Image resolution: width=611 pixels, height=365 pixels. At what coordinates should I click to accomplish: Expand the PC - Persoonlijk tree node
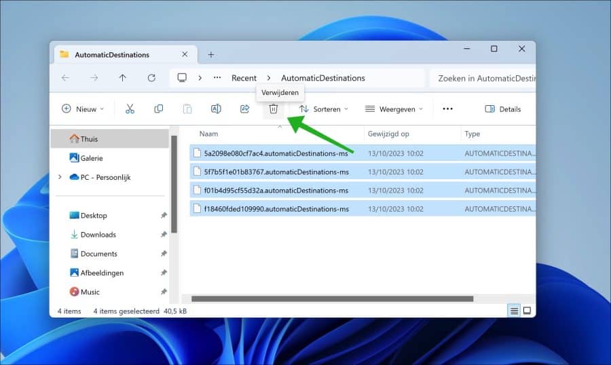(x=60, y=177)
